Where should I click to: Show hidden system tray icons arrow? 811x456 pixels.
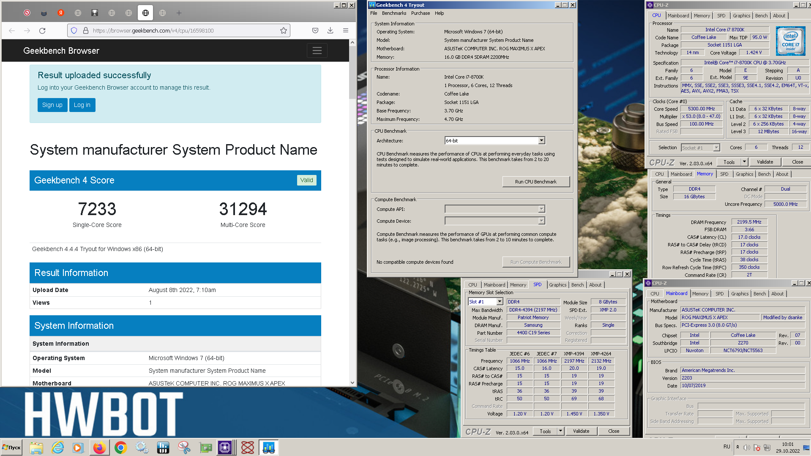click(737, 447)
